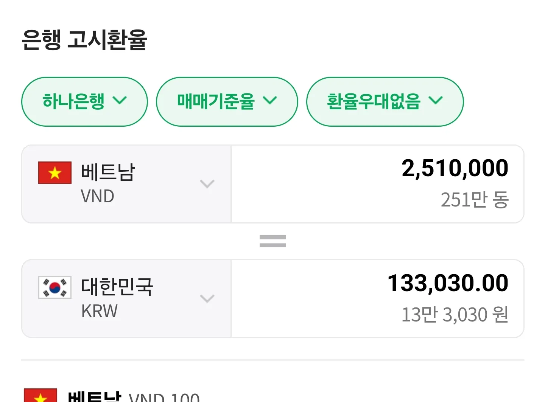
Task: Click the 은행 고시환율 heading
Action: (84, 40)
